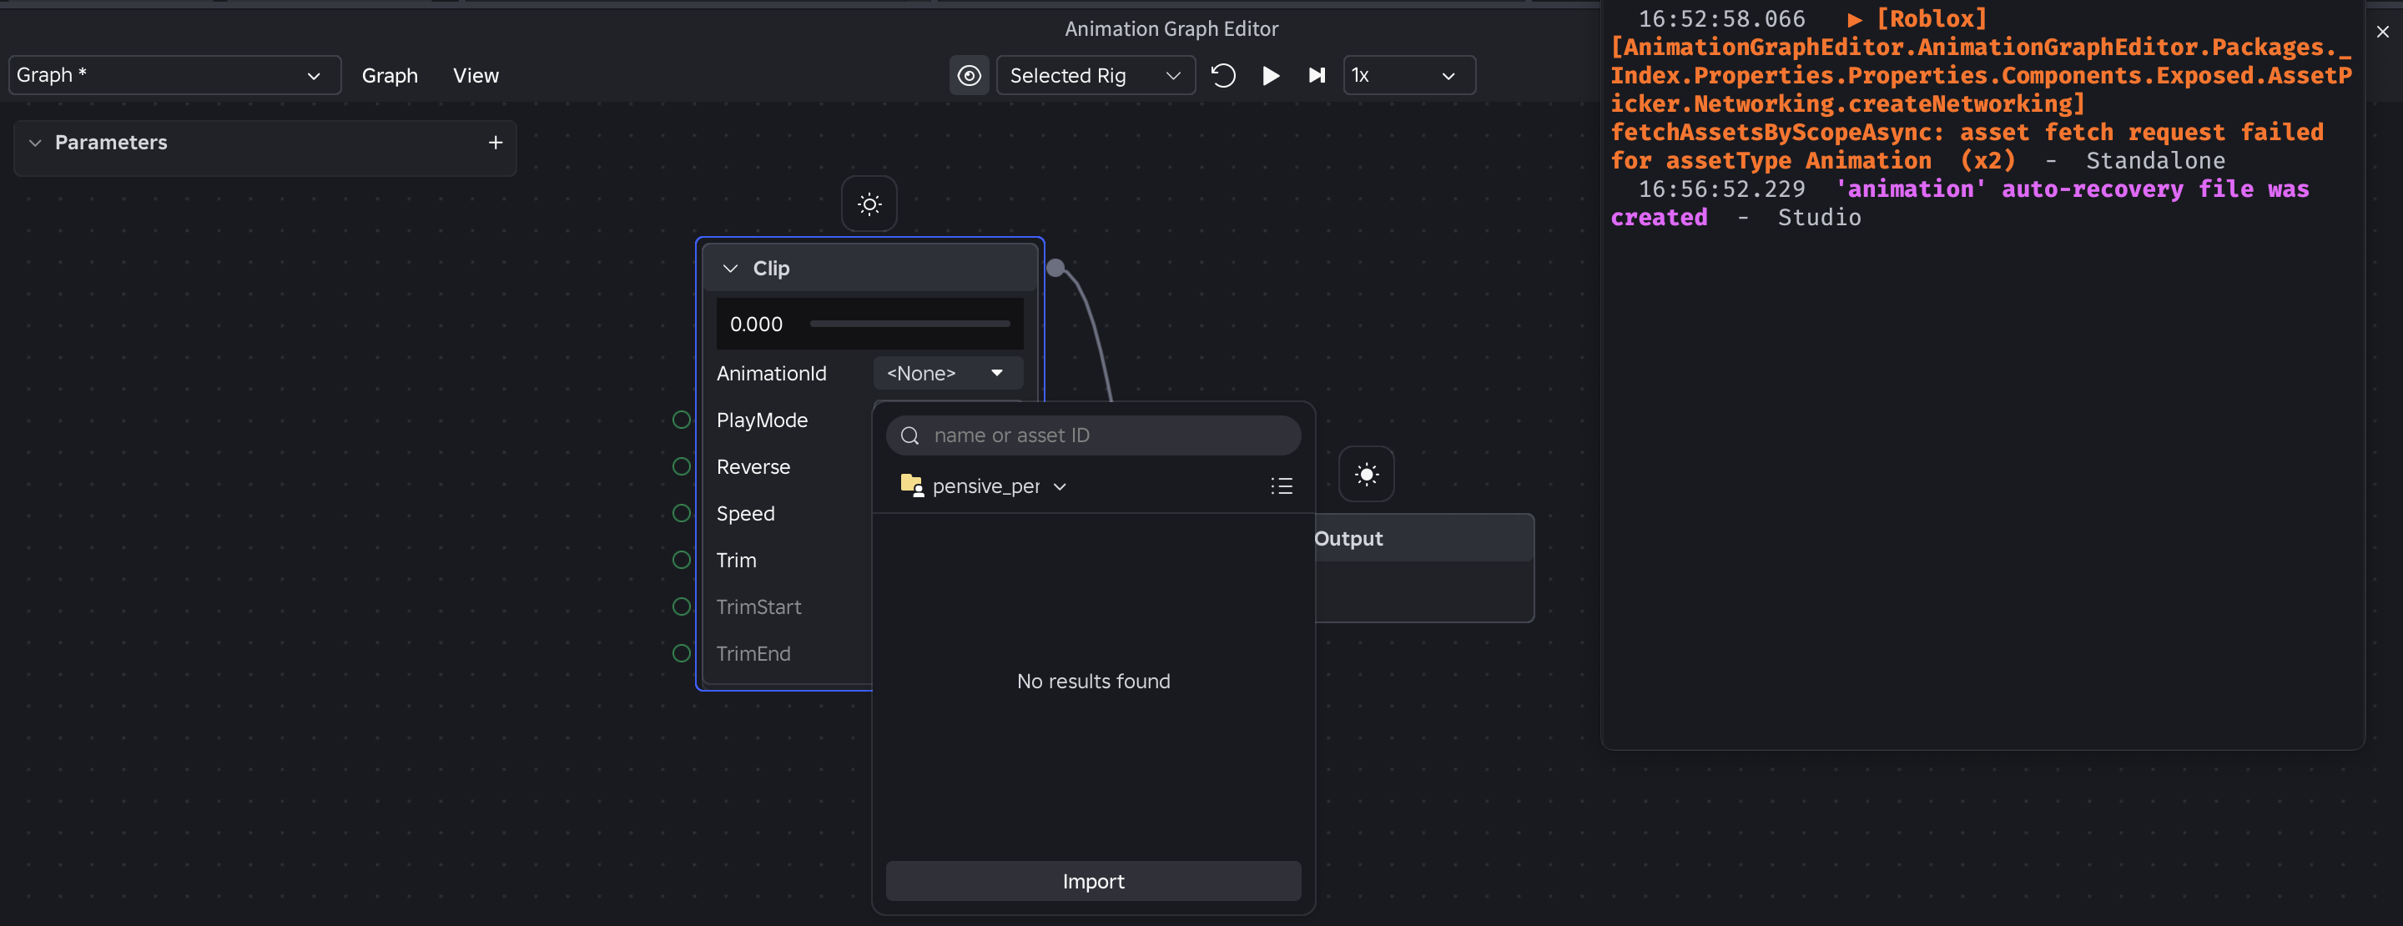Select the Output node header

pos(1423,538)
